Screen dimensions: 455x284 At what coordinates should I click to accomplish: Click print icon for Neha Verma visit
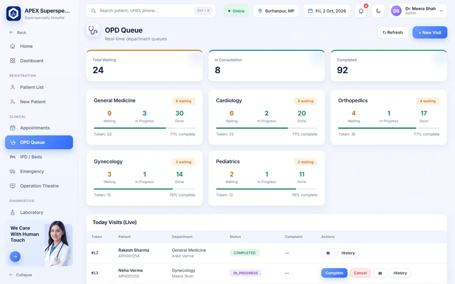380,273
